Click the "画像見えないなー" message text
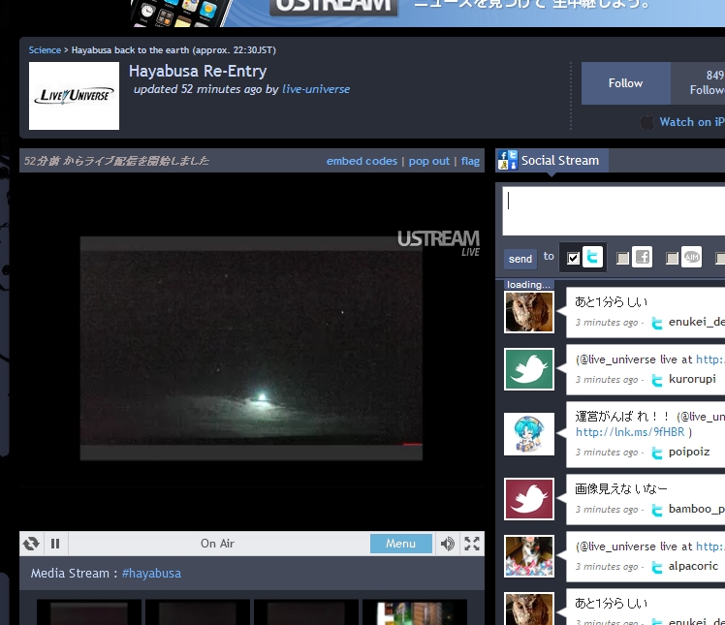This screenshot has width=725, height=625. coord(621,488)
